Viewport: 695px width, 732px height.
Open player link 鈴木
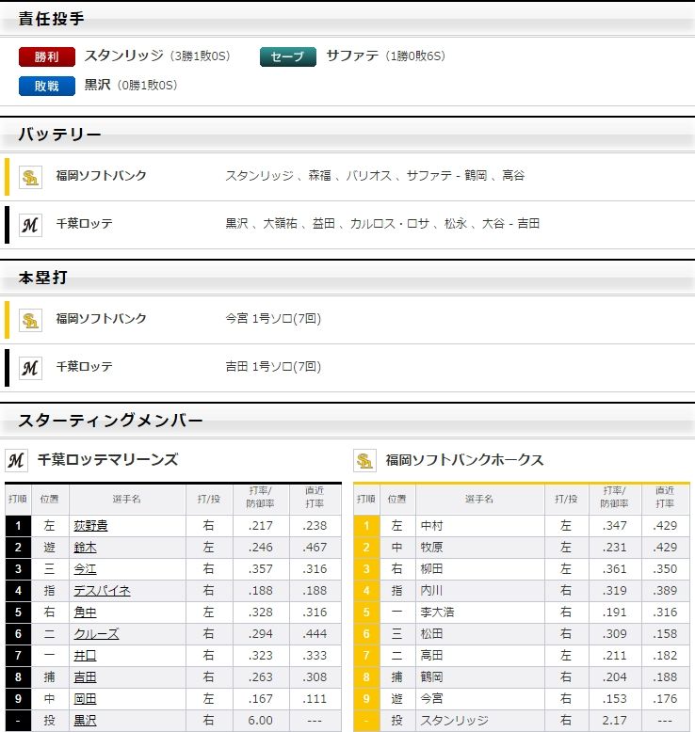(x=85, y=548)
